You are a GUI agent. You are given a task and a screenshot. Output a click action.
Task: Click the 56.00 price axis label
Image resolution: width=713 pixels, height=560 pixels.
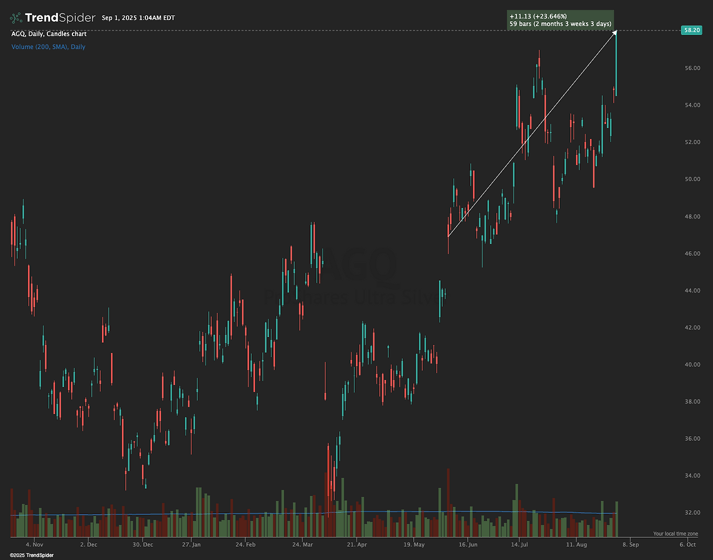point(692,68)
